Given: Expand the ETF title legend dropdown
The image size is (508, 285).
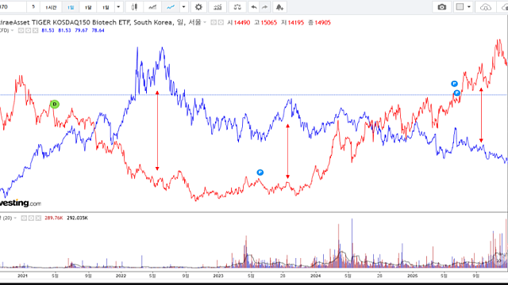Looking at the screenshot, I should point(205,22).
